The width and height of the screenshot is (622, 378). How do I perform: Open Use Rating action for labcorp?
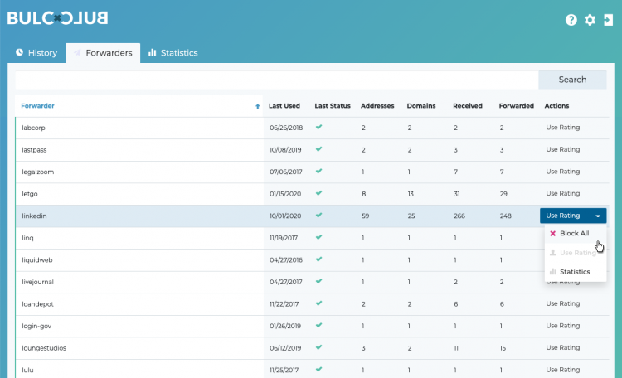pos(562,128)
